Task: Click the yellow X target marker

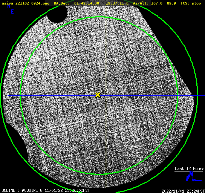Action: coord(98,95)
